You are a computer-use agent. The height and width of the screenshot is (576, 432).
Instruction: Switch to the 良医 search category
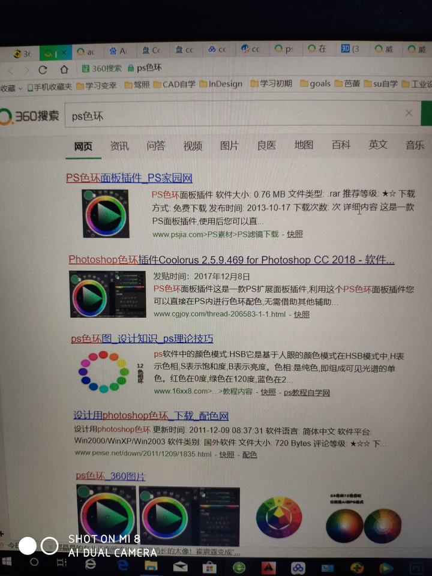tap(266, 145)
